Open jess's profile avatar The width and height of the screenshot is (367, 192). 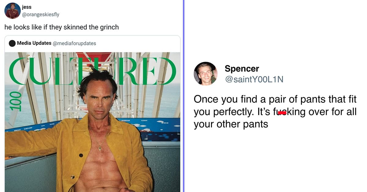[13, 11]
